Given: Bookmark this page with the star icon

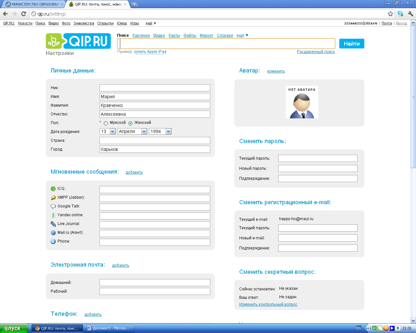Looking at the screenshot, I should tap(390, 14).
